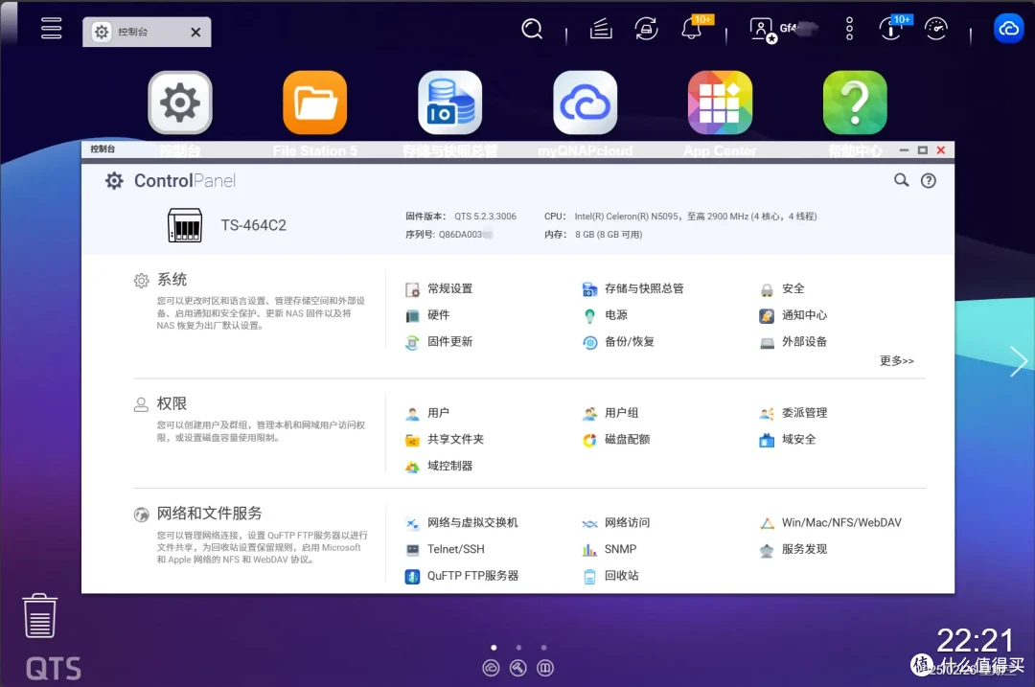Viewport: 1035px width, 687px height.
Task: Click the desktop search magnifier icon
Action: coord(531,29)
